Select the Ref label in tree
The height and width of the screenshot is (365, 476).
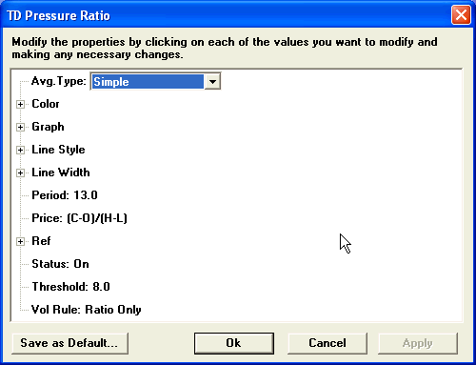click(x=41, y=241)
